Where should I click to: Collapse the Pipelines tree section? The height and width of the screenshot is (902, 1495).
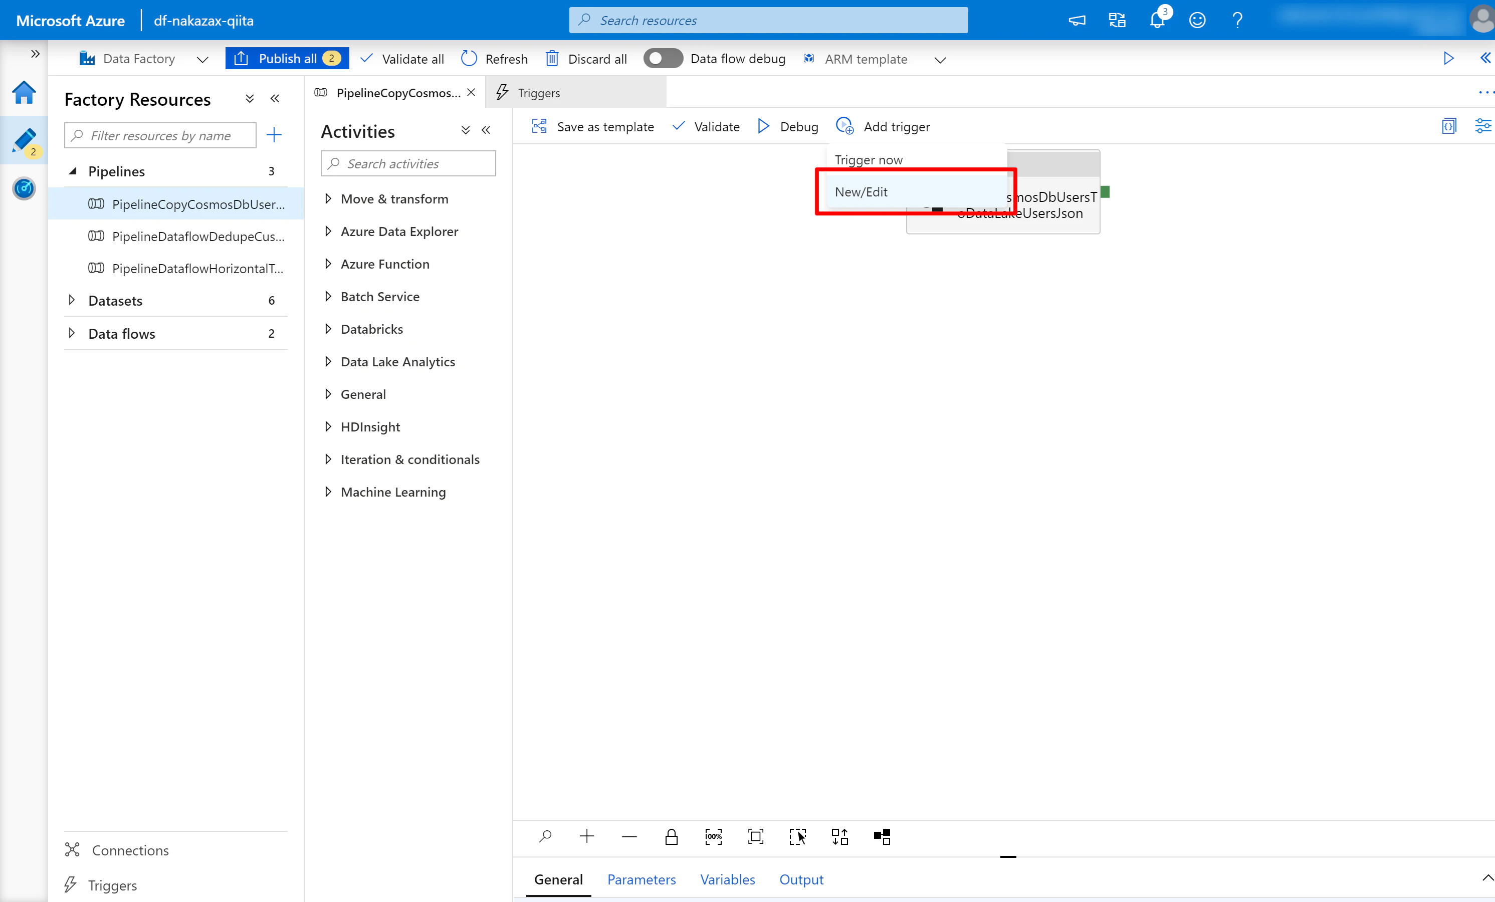point(72,171)
